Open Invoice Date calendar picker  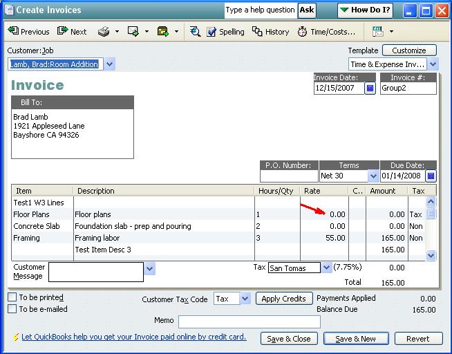[370, 88]
